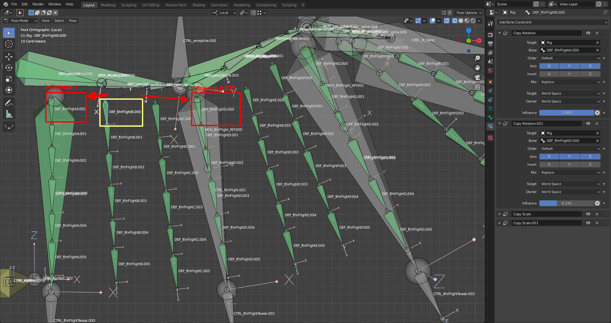Hide the Copy Rotation constraint via its eye toggle
611x323 pixels.
[x=588, y=33]
